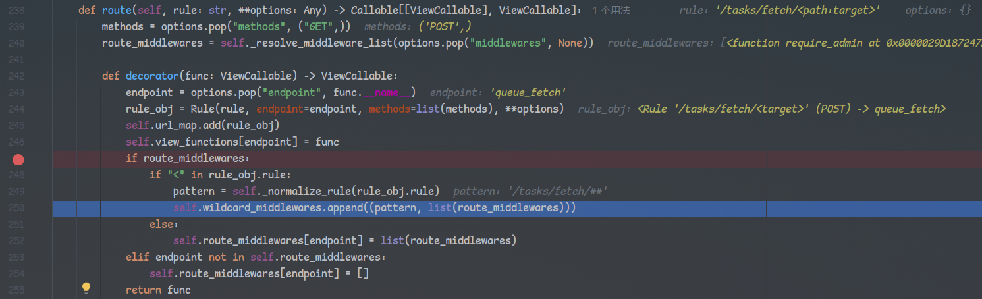The width and height of the screenshot is (982, 299).
Task: Click the 'route' function name in definition
Action: [x=116, y=11]
